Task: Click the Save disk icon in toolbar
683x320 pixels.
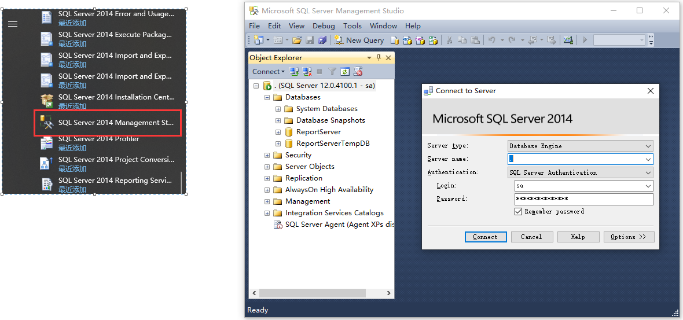Action: click(310, 40)
